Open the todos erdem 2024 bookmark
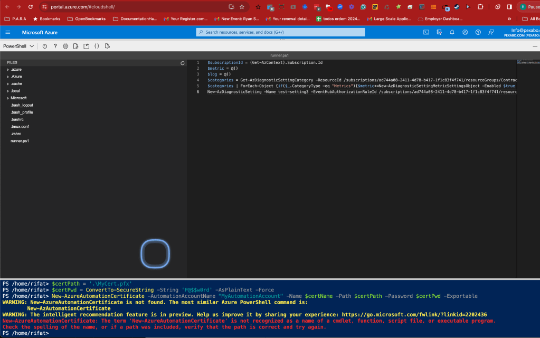This screenshot has width=540, height=338. click(338, 19)
